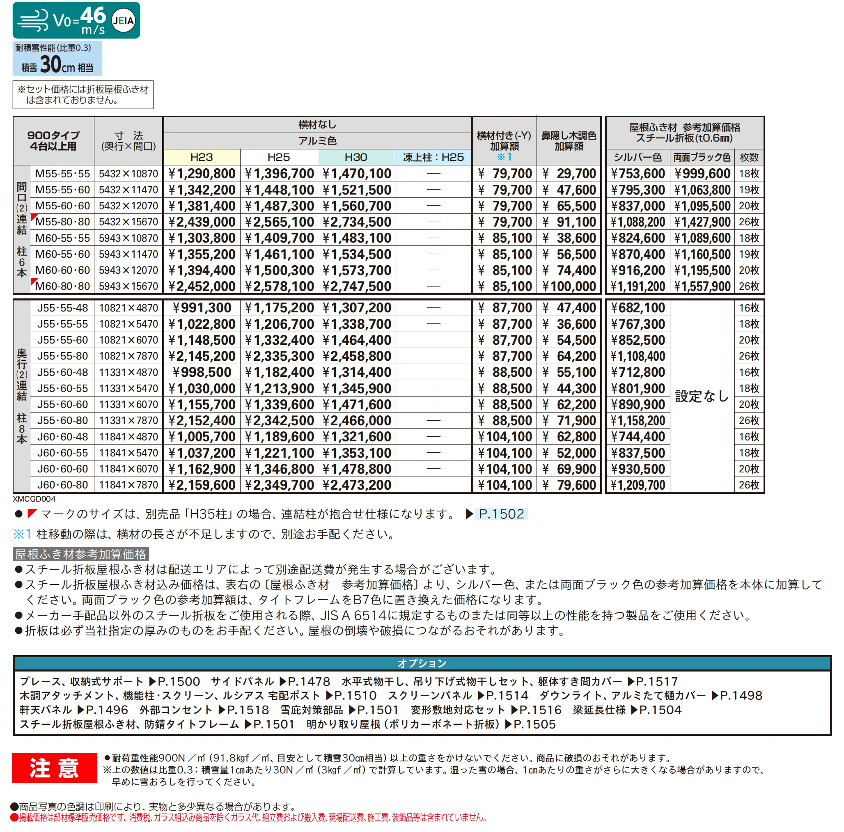Select the 横材付き(-Y) 加算額 header
This screenshot has height=832, width=844.
pos(504,141)
